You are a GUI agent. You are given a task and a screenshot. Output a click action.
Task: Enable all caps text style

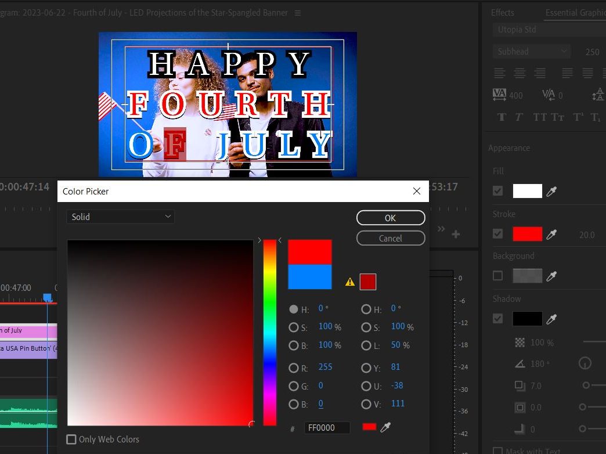(x=540, y=117)
